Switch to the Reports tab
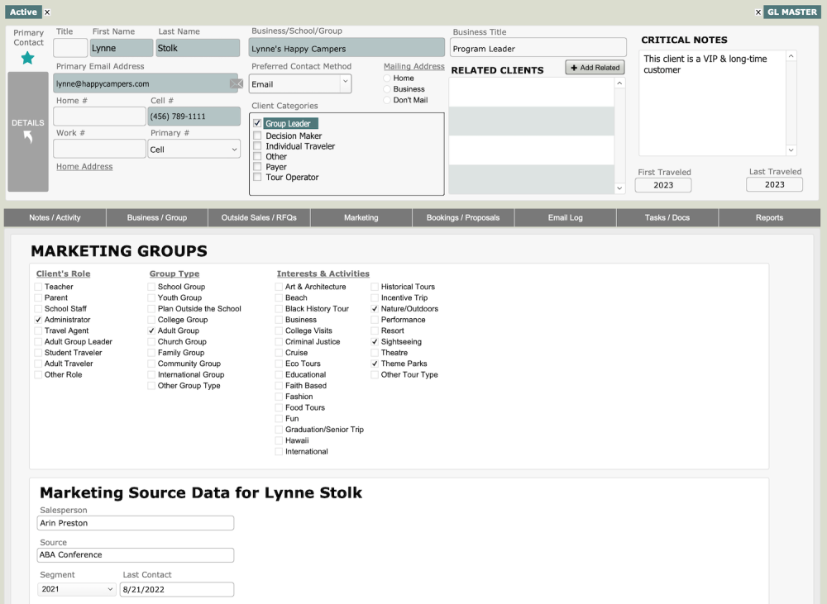The height and width of the screenshot is (604, 827). coord(769,217)
